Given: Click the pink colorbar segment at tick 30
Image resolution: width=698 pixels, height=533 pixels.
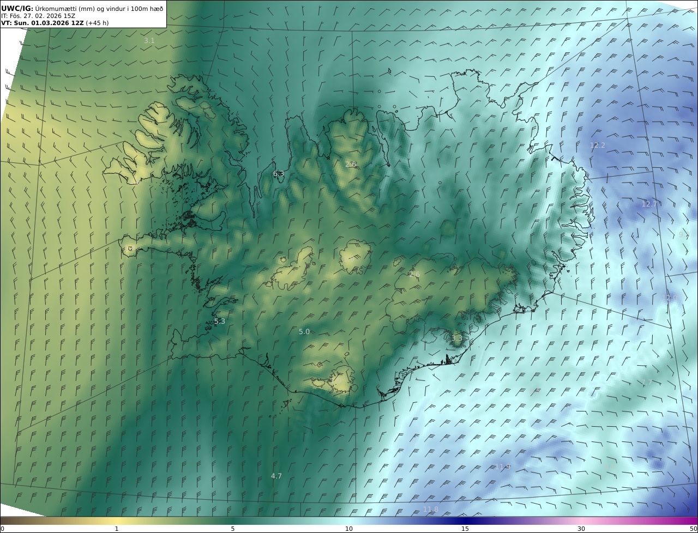Looking at the screenshot, I should 581,520.
